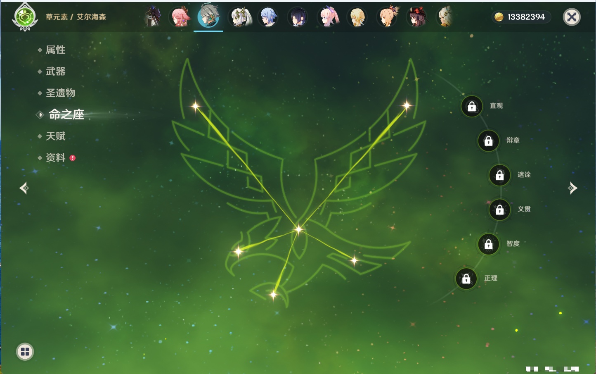Choose the blue-haired character avatar
The width and height of the screenshot is (596, 374).
tap(268, 17)
